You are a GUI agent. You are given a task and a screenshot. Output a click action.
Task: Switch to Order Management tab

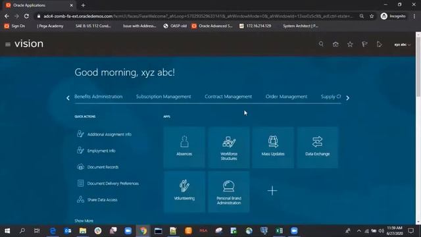coord(286,97)
